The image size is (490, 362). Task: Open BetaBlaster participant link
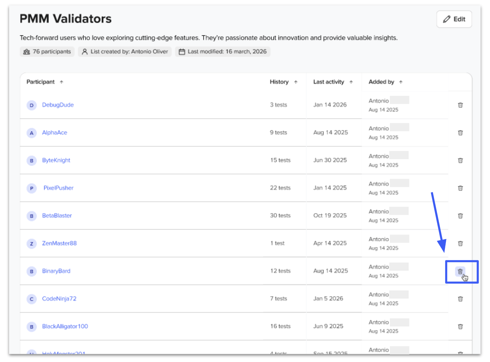pos(57,215)
